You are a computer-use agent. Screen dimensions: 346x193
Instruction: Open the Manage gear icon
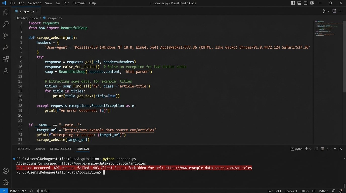(x=6, y=182)
